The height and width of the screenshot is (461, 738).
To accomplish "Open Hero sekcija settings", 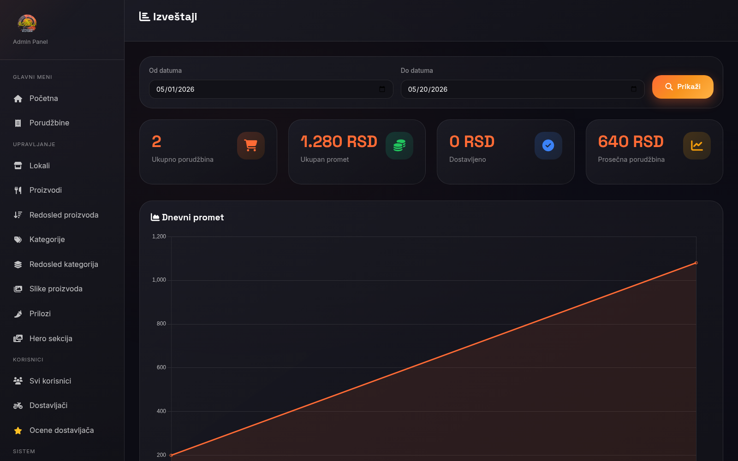I will pos(62,339).
